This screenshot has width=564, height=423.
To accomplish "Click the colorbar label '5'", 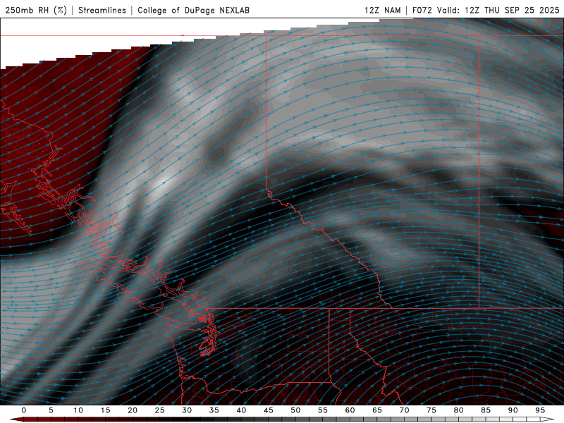I will coord(51,410).
